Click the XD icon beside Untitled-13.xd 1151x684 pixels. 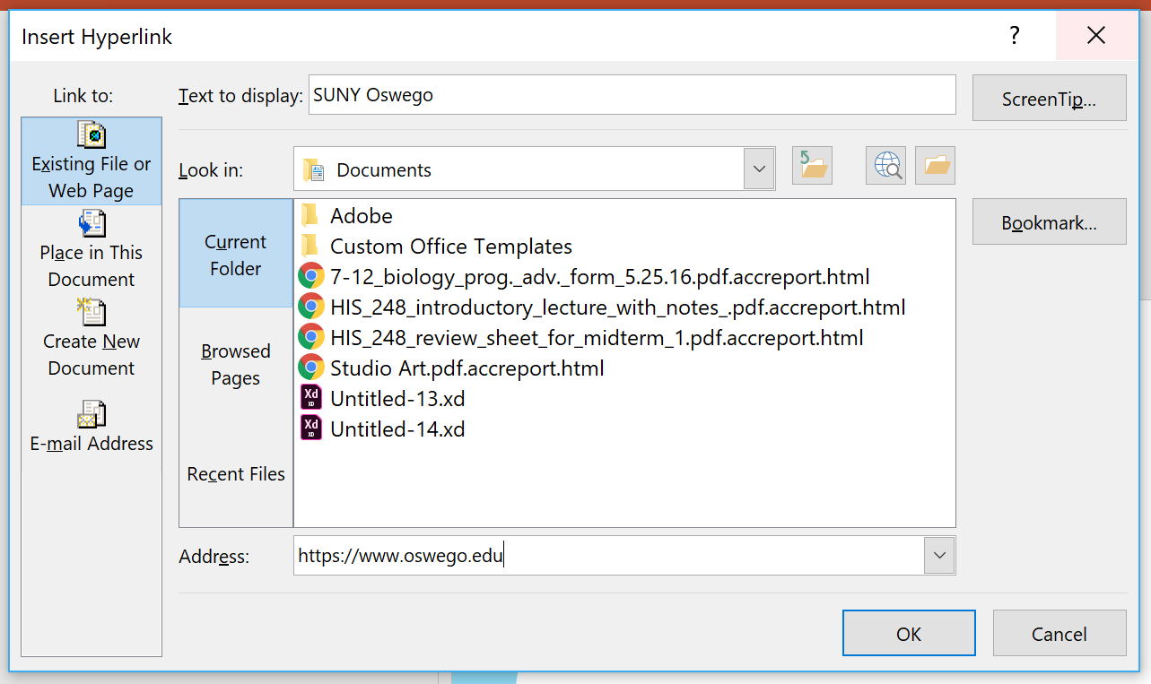coord(310,398)
